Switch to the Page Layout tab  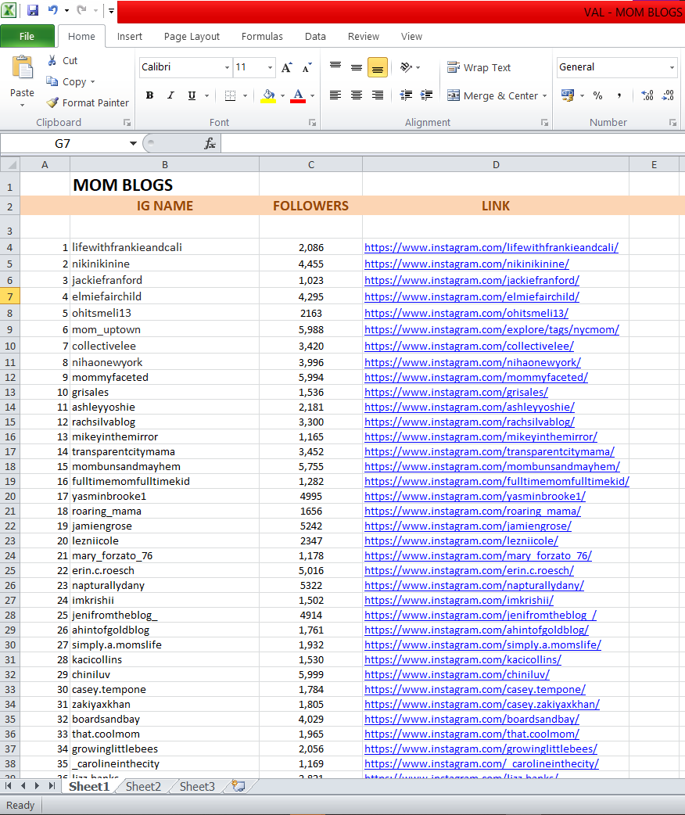pyautogui.click(x=192, y=37)
